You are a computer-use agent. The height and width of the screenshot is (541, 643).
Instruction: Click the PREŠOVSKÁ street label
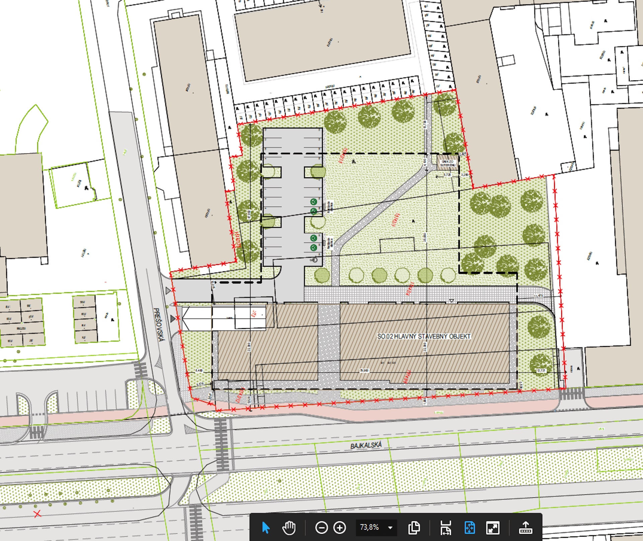[159, 325]
